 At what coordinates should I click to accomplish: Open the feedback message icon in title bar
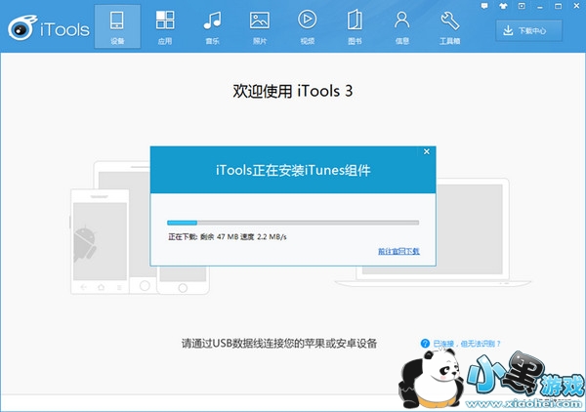coord(484,6)
